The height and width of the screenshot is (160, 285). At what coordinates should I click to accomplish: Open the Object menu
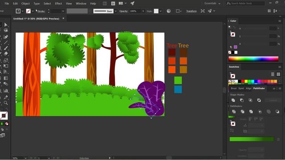[25, 4]
